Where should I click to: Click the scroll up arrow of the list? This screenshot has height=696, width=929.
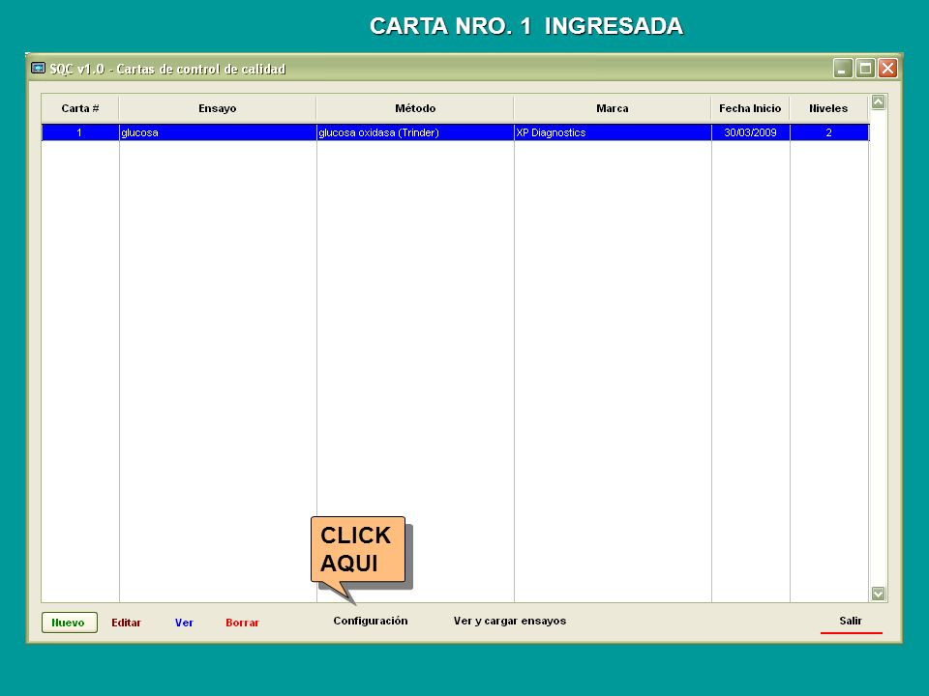tap(878, 102)
